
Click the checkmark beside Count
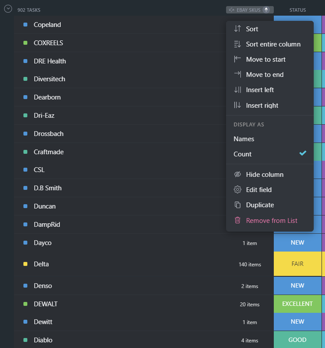[x=303, y=153]
